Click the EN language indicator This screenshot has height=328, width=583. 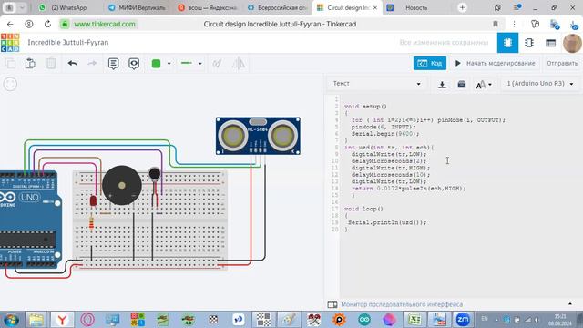pos(485,319)
